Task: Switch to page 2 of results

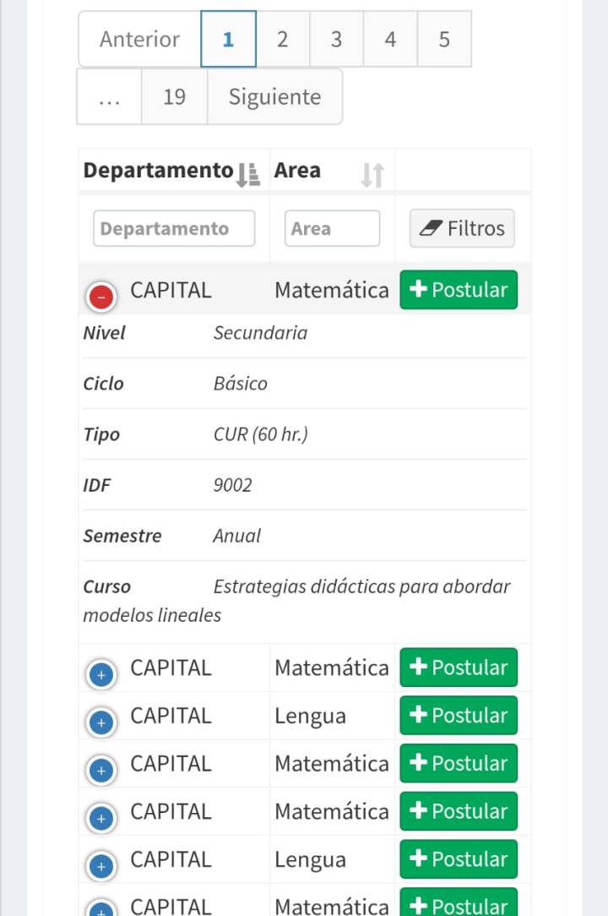Action: [x=282, y=39]
